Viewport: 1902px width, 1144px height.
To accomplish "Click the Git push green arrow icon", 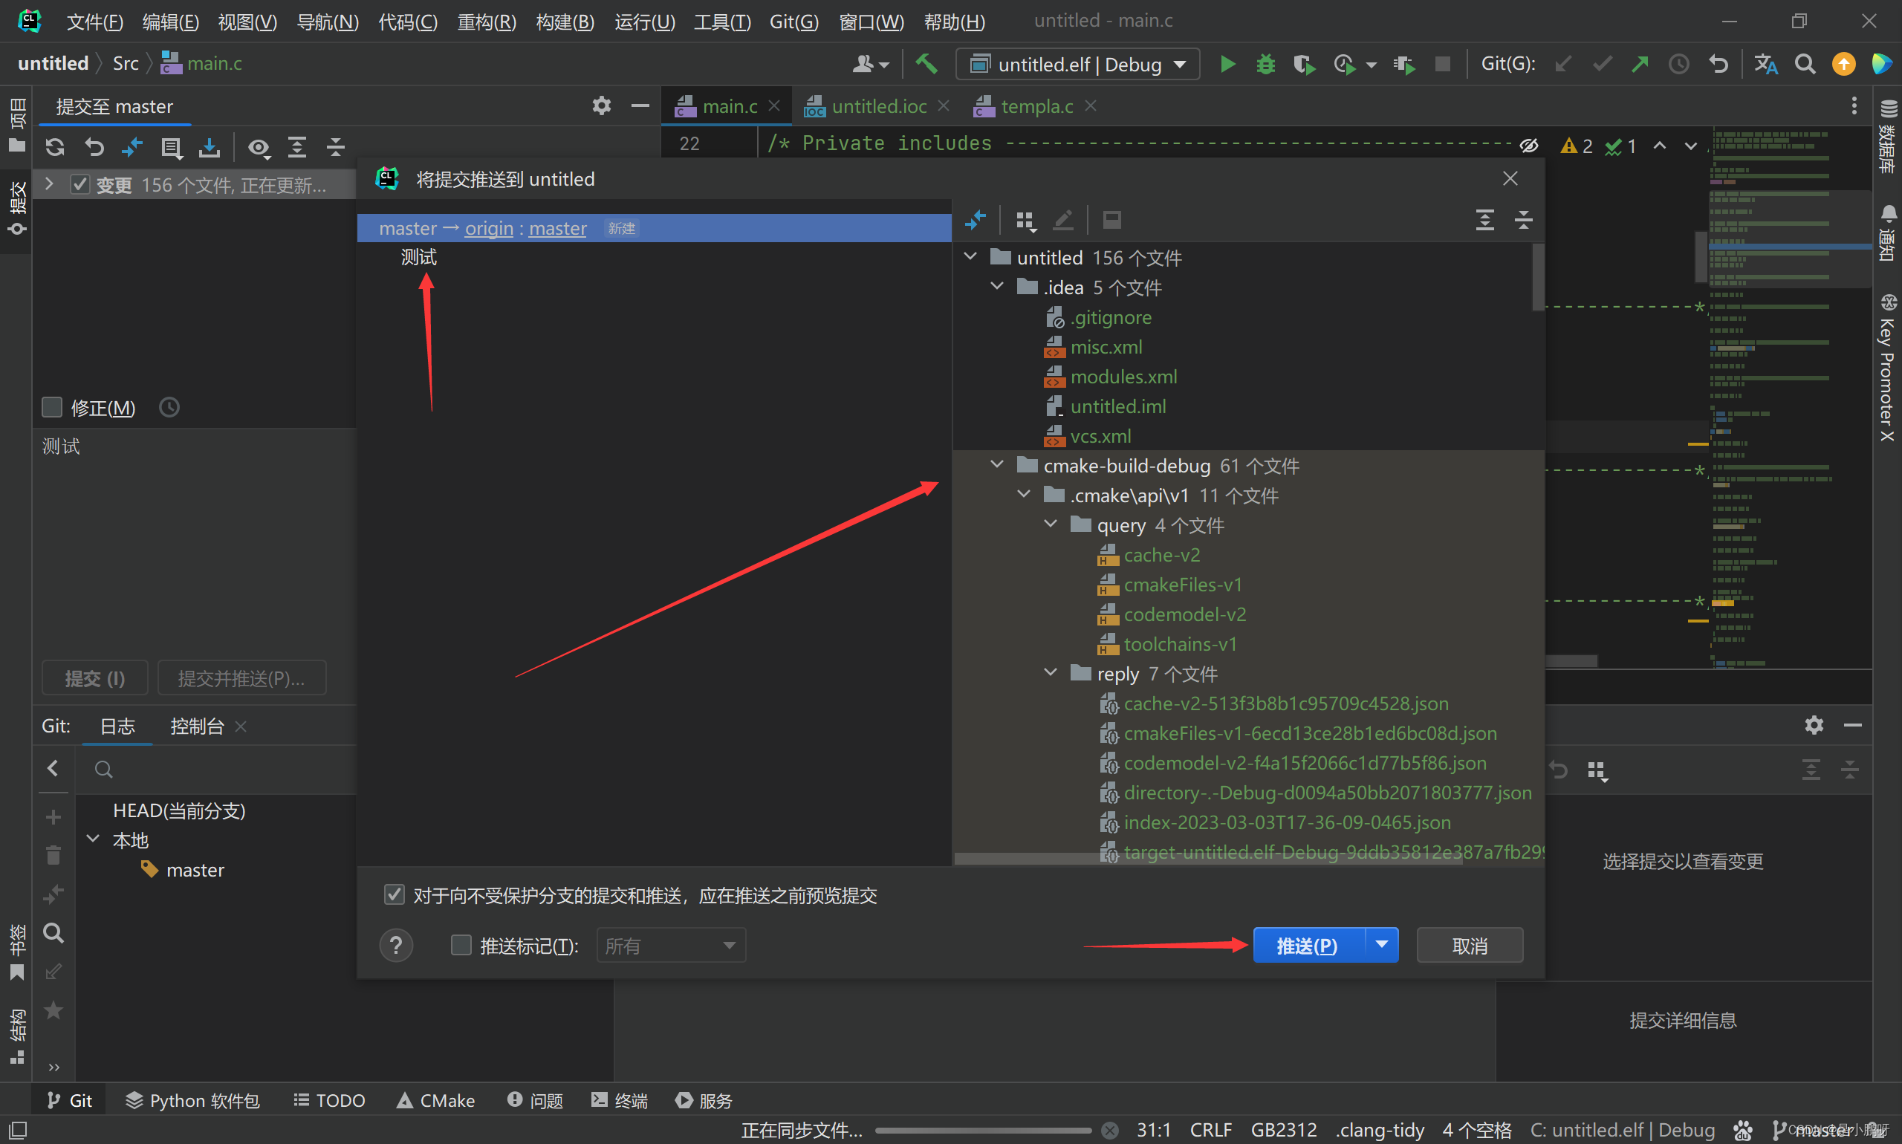I will (x=1640, y=64).
